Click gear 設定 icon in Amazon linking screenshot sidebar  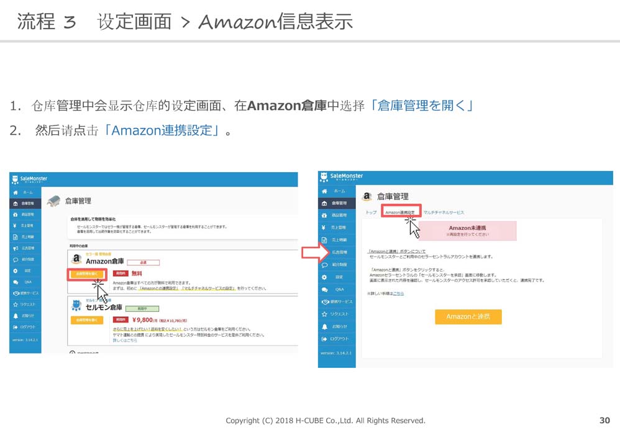[324, 277]
